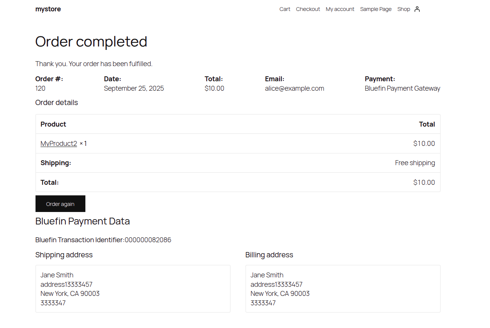Go to the Shop page

tap(403, 9)
